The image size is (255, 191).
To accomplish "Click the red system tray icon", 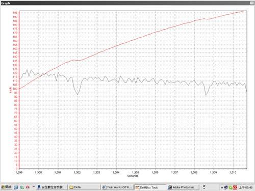I will [235, 187].
